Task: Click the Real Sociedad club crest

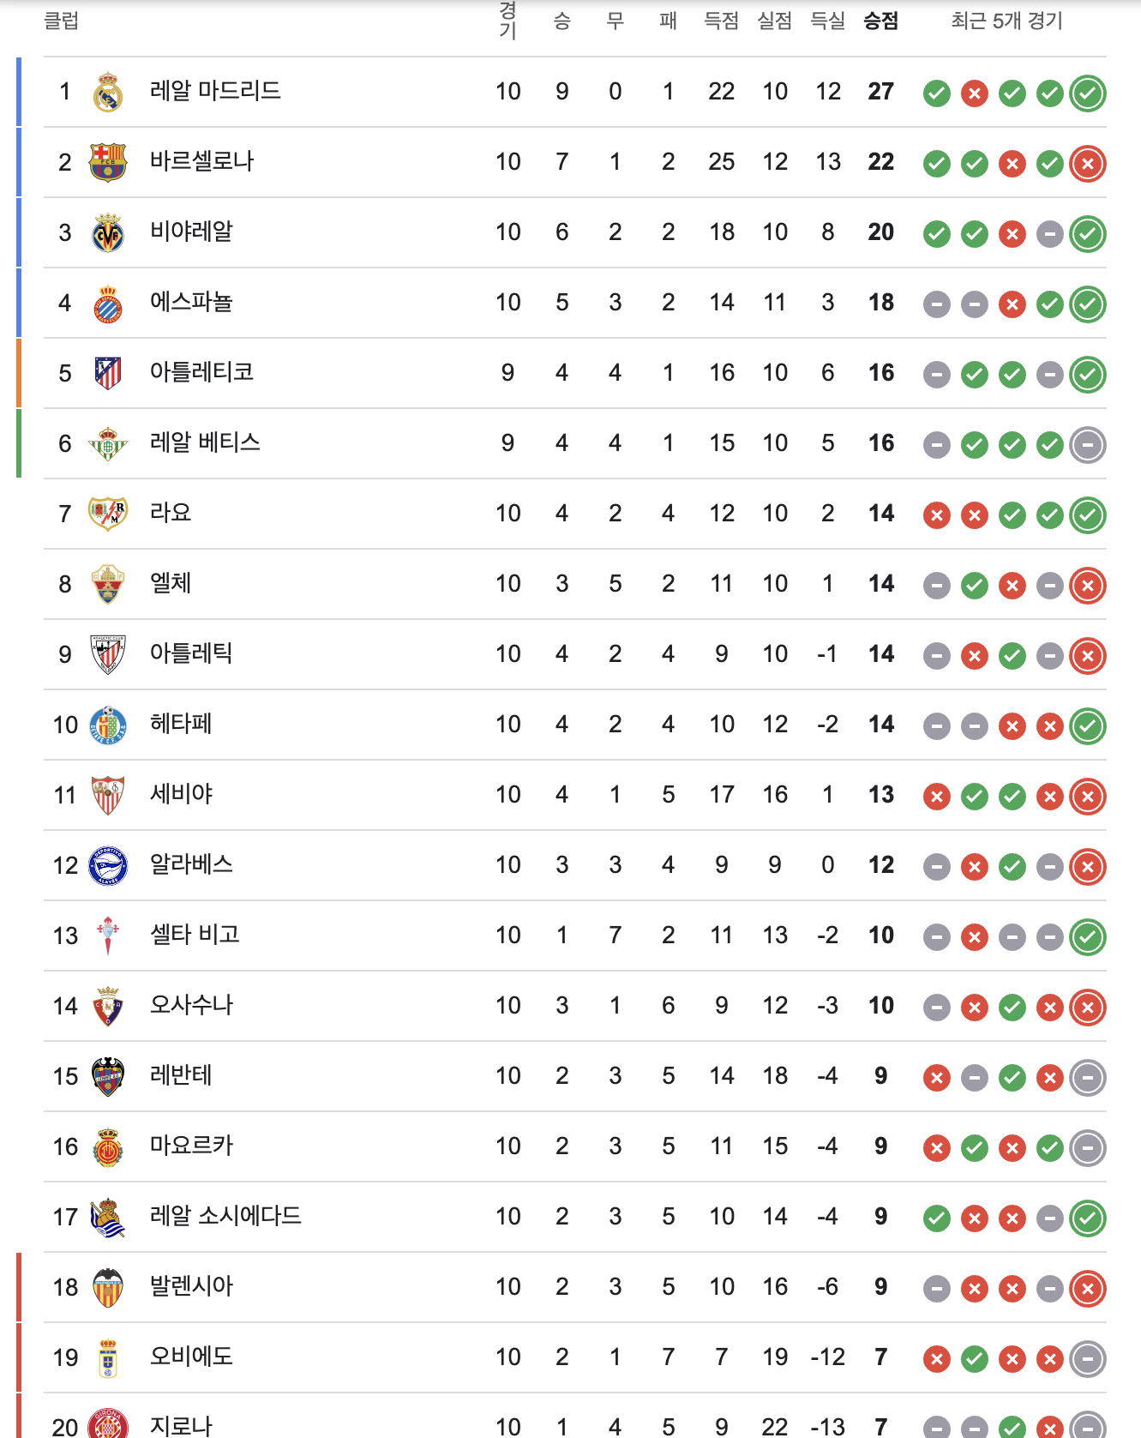Action: [108, 1218]
